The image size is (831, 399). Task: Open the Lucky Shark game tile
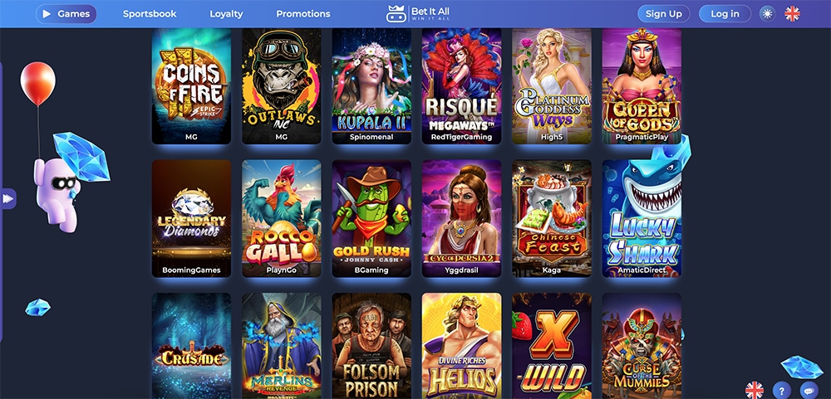coord(642,218)
